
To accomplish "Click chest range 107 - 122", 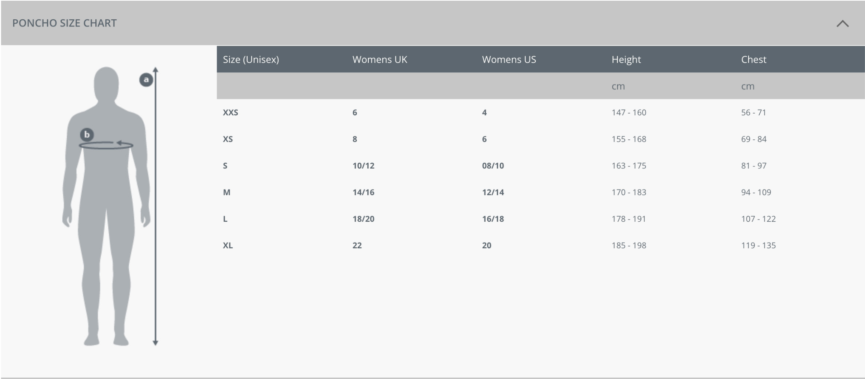I will [x=758, y=219].
